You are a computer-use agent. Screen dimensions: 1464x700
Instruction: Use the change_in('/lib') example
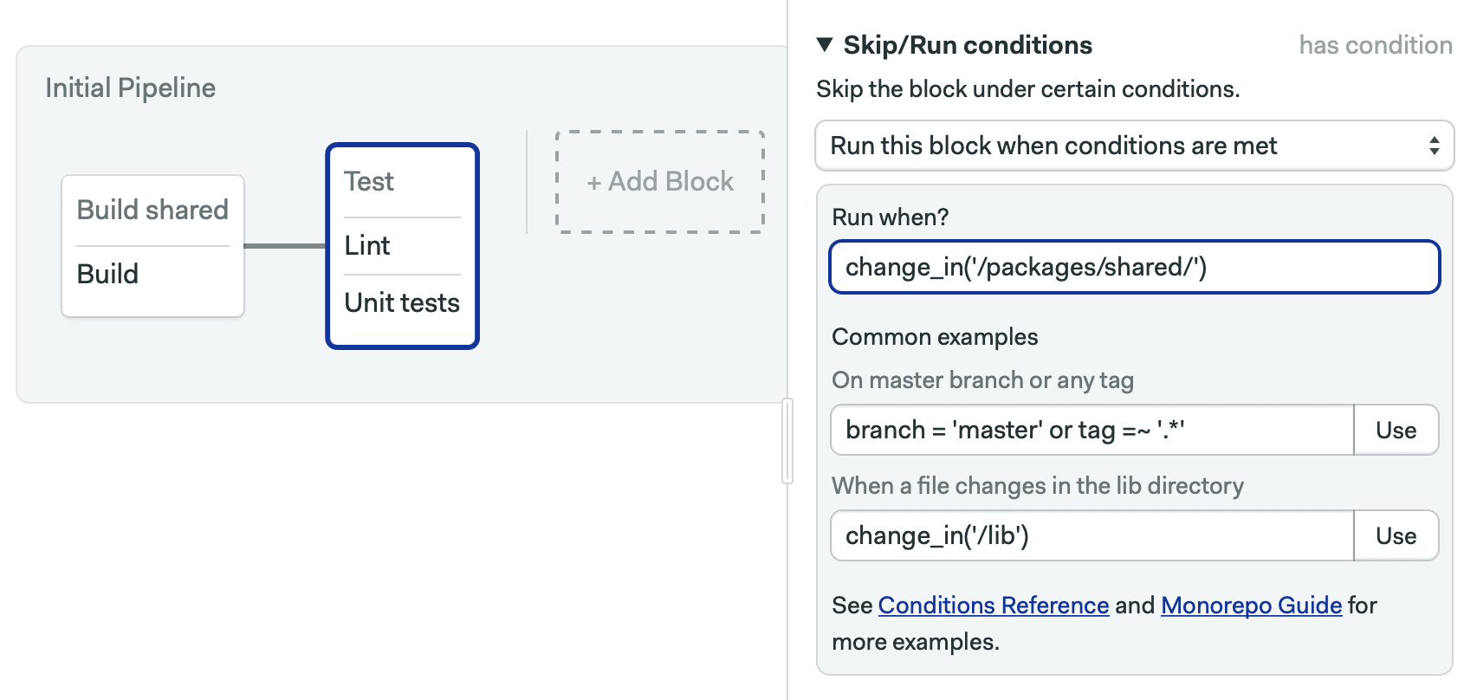click(x=1396, y=535)
